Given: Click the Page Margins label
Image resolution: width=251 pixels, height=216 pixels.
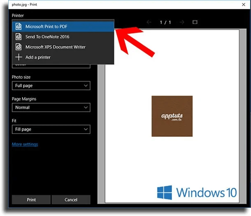Looking at the screenshot, I should pyautogui.click(x=24, y=99).
